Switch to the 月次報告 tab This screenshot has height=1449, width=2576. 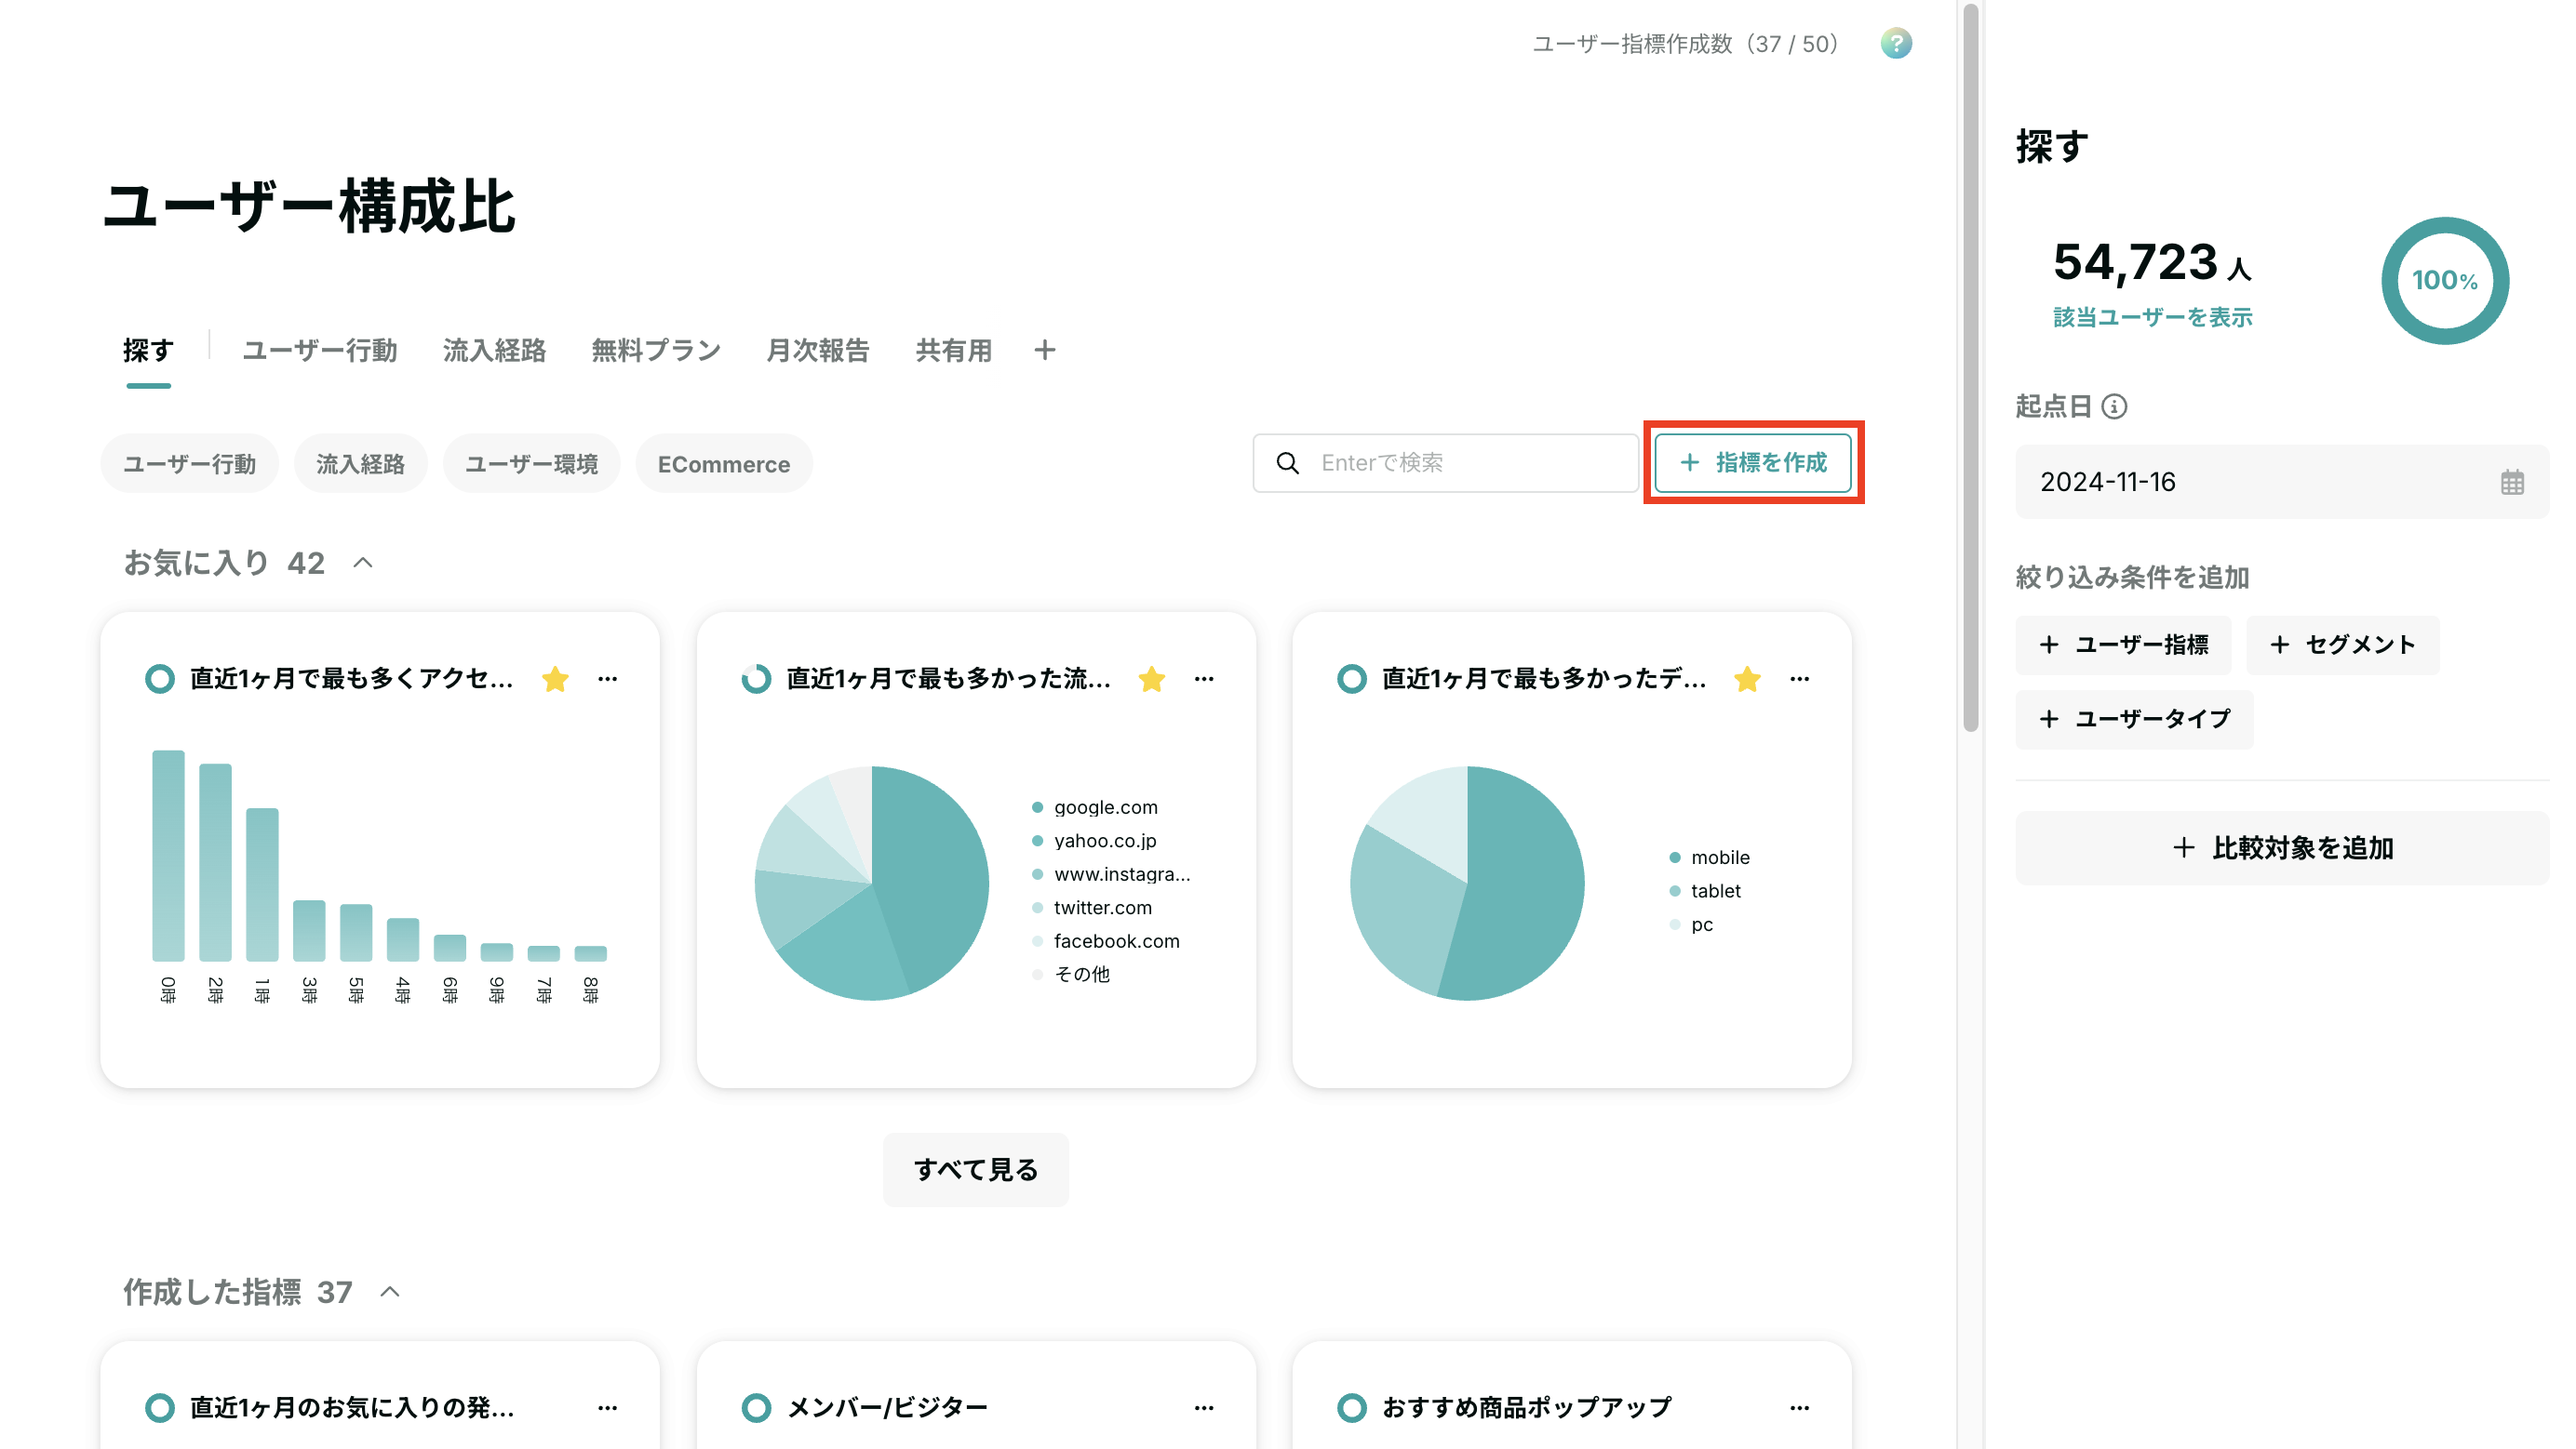(818, 350)
